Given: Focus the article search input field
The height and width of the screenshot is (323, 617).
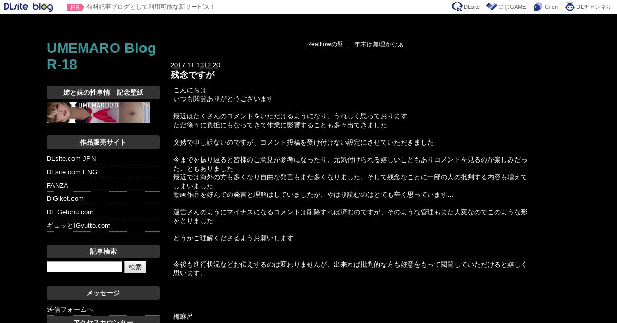Looking at the screenshot, I should [x=84, y=267].
